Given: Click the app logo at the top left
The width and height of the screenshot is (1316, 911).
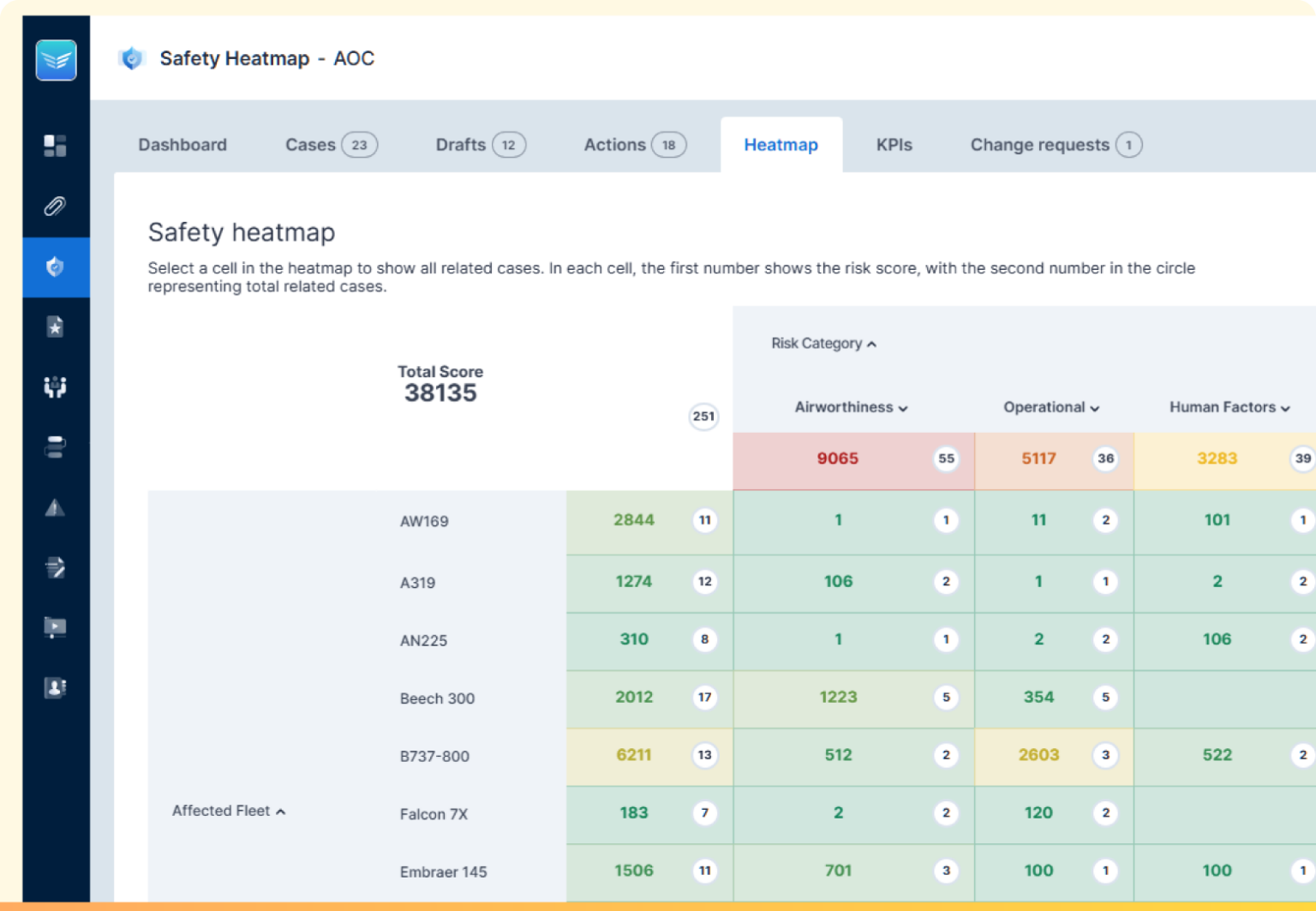Looking at the screenshot, I should [56, 60].
